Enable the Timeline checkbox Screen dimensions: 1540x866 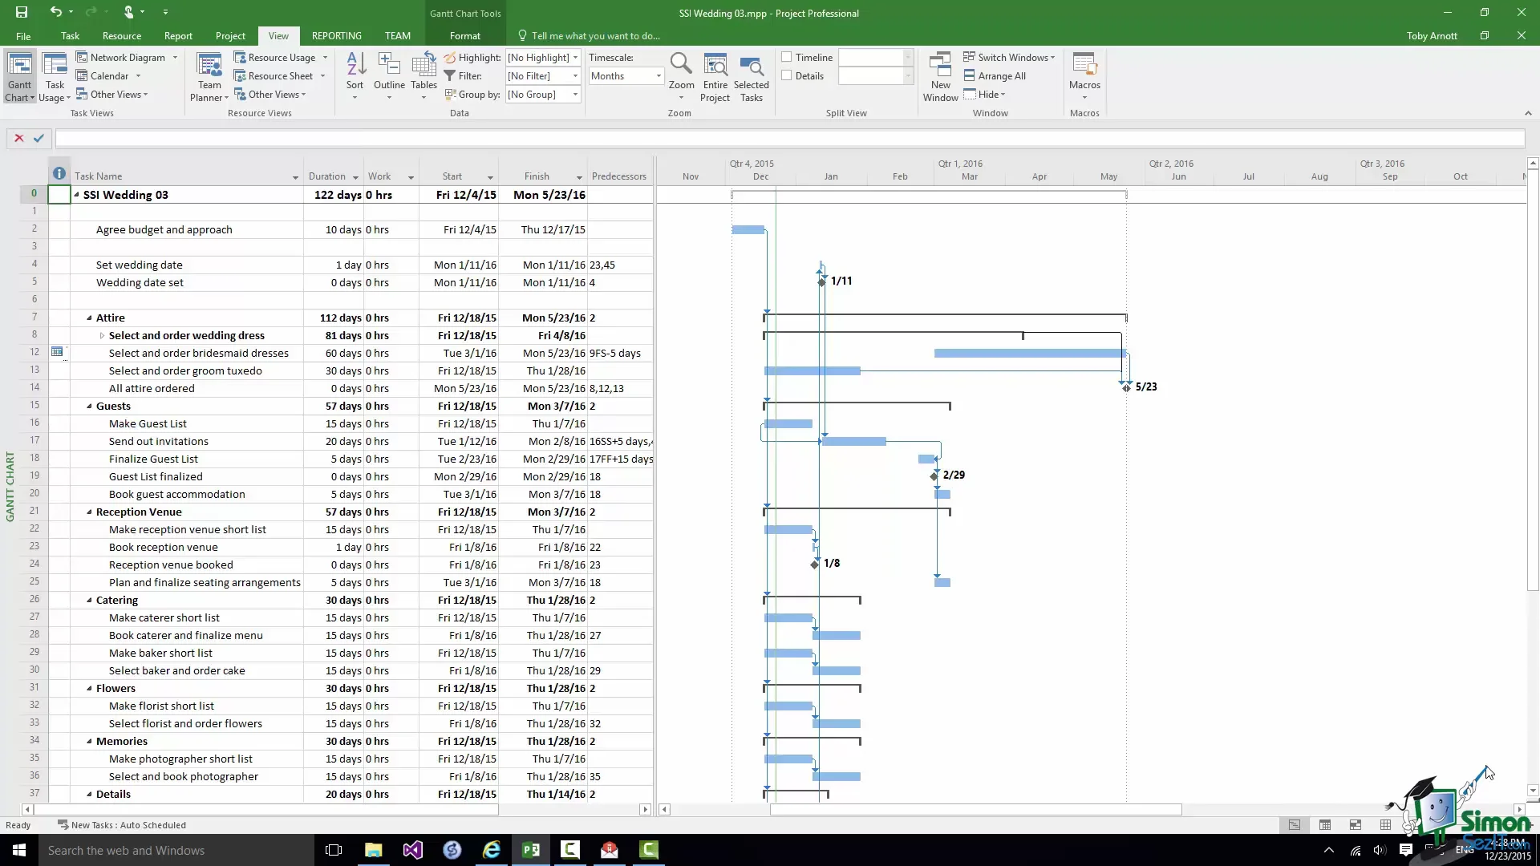tap(787, 57)
